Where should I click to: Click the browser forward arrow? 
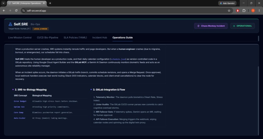pos(10,10)
